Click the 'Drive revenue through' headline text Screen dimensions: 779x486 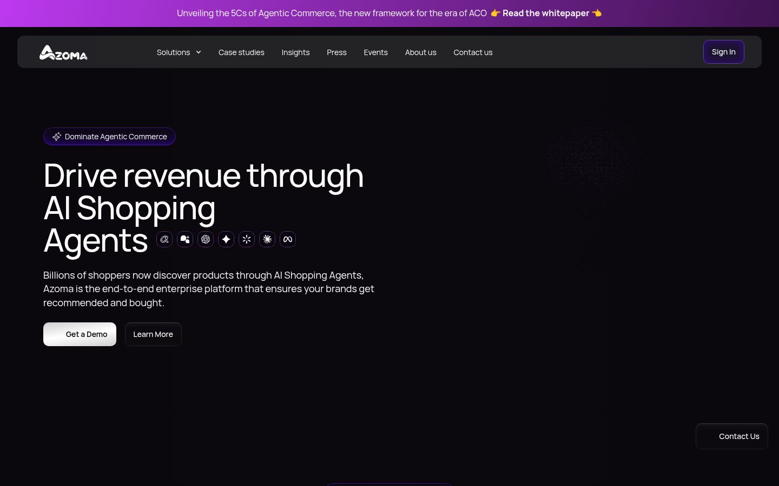[203, 175]
